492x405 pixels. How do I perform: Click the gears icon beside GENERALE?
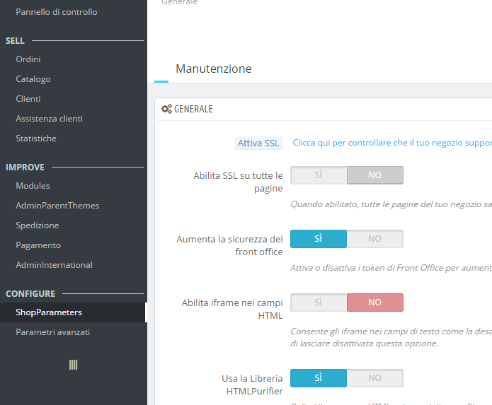(x=166, y=109)
